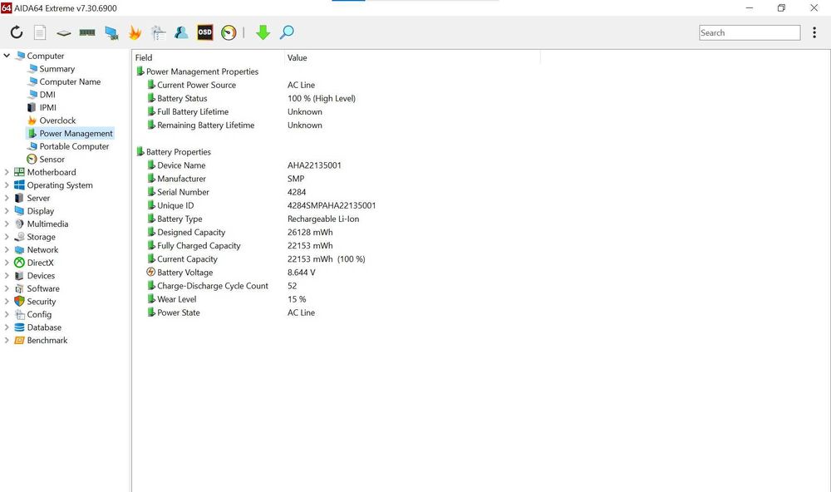
Task: Click the Refresh toolbar icon
Action: tap(17, 33)
